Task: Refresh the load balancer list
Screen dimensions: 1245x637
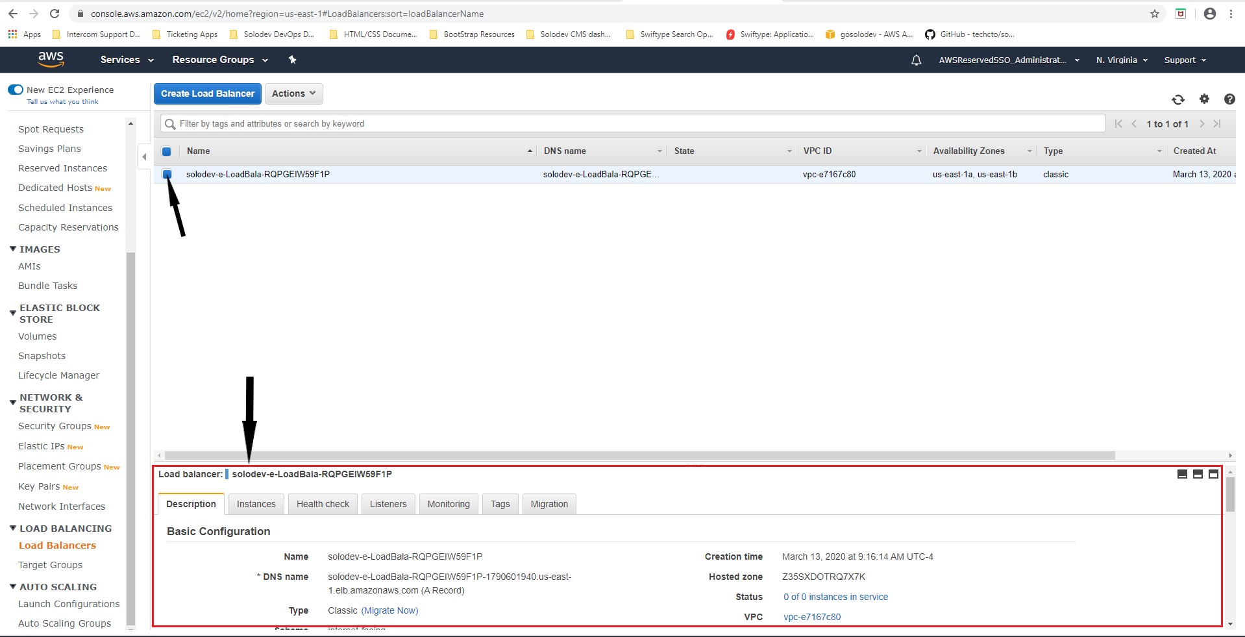Action: 1178,99
